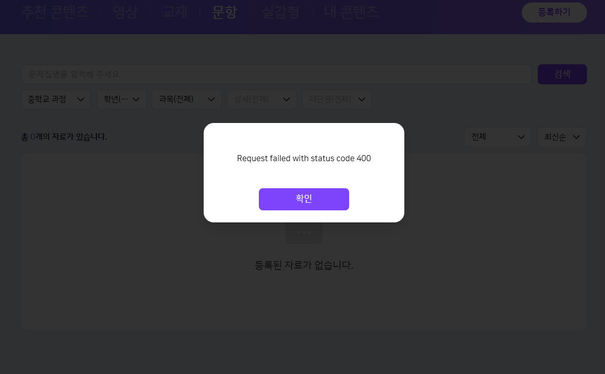The width and height of the screenshot is (605, 374).
Task: Click the empty-state ellipsis icon
Action: (x=304, y=233)
